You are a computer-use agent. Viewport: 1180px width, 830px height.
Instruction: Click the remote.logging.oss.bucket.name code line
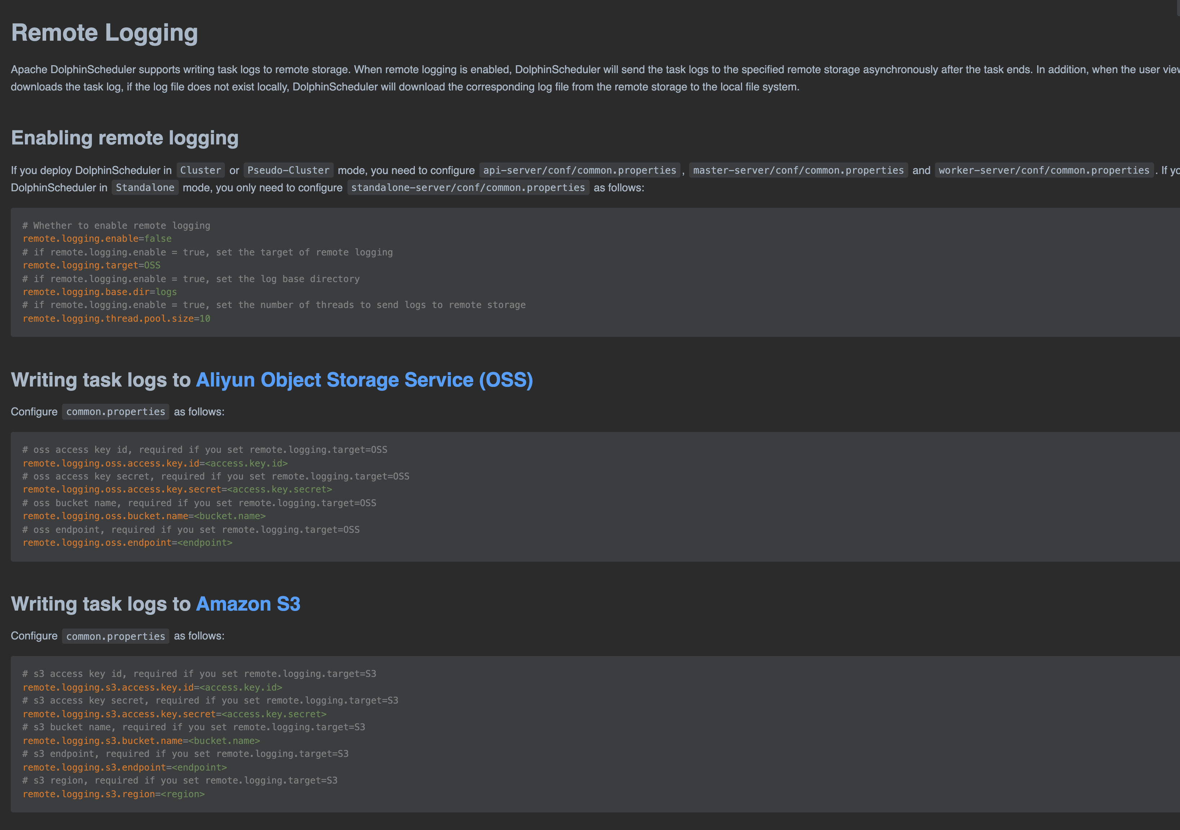144,516
